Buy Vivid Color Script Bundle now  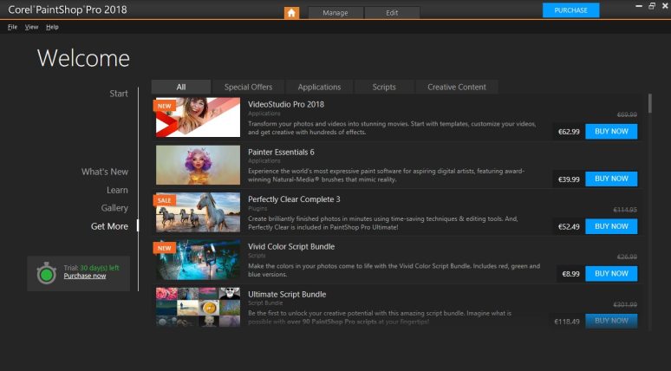click(611, 273)
